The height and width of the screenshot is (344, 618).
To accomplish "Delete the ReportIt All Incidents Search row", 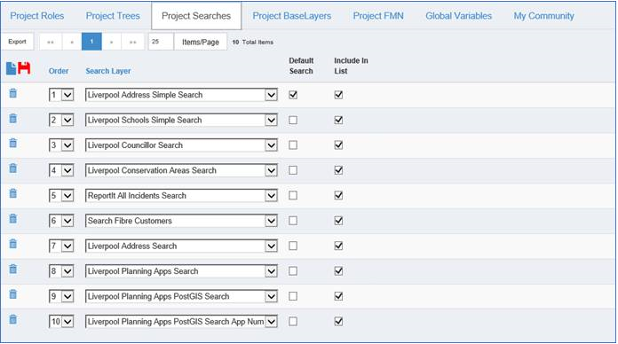I will click(13, 193).
